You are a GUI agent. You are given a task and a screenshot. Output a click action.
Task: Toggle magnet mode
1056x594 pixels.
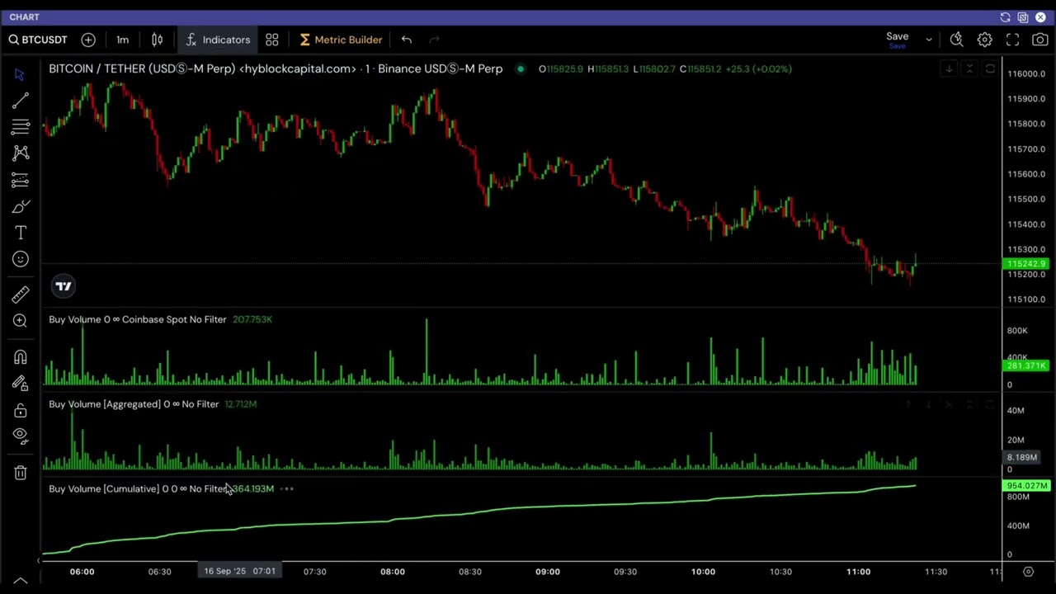click(x=21, y=356)
